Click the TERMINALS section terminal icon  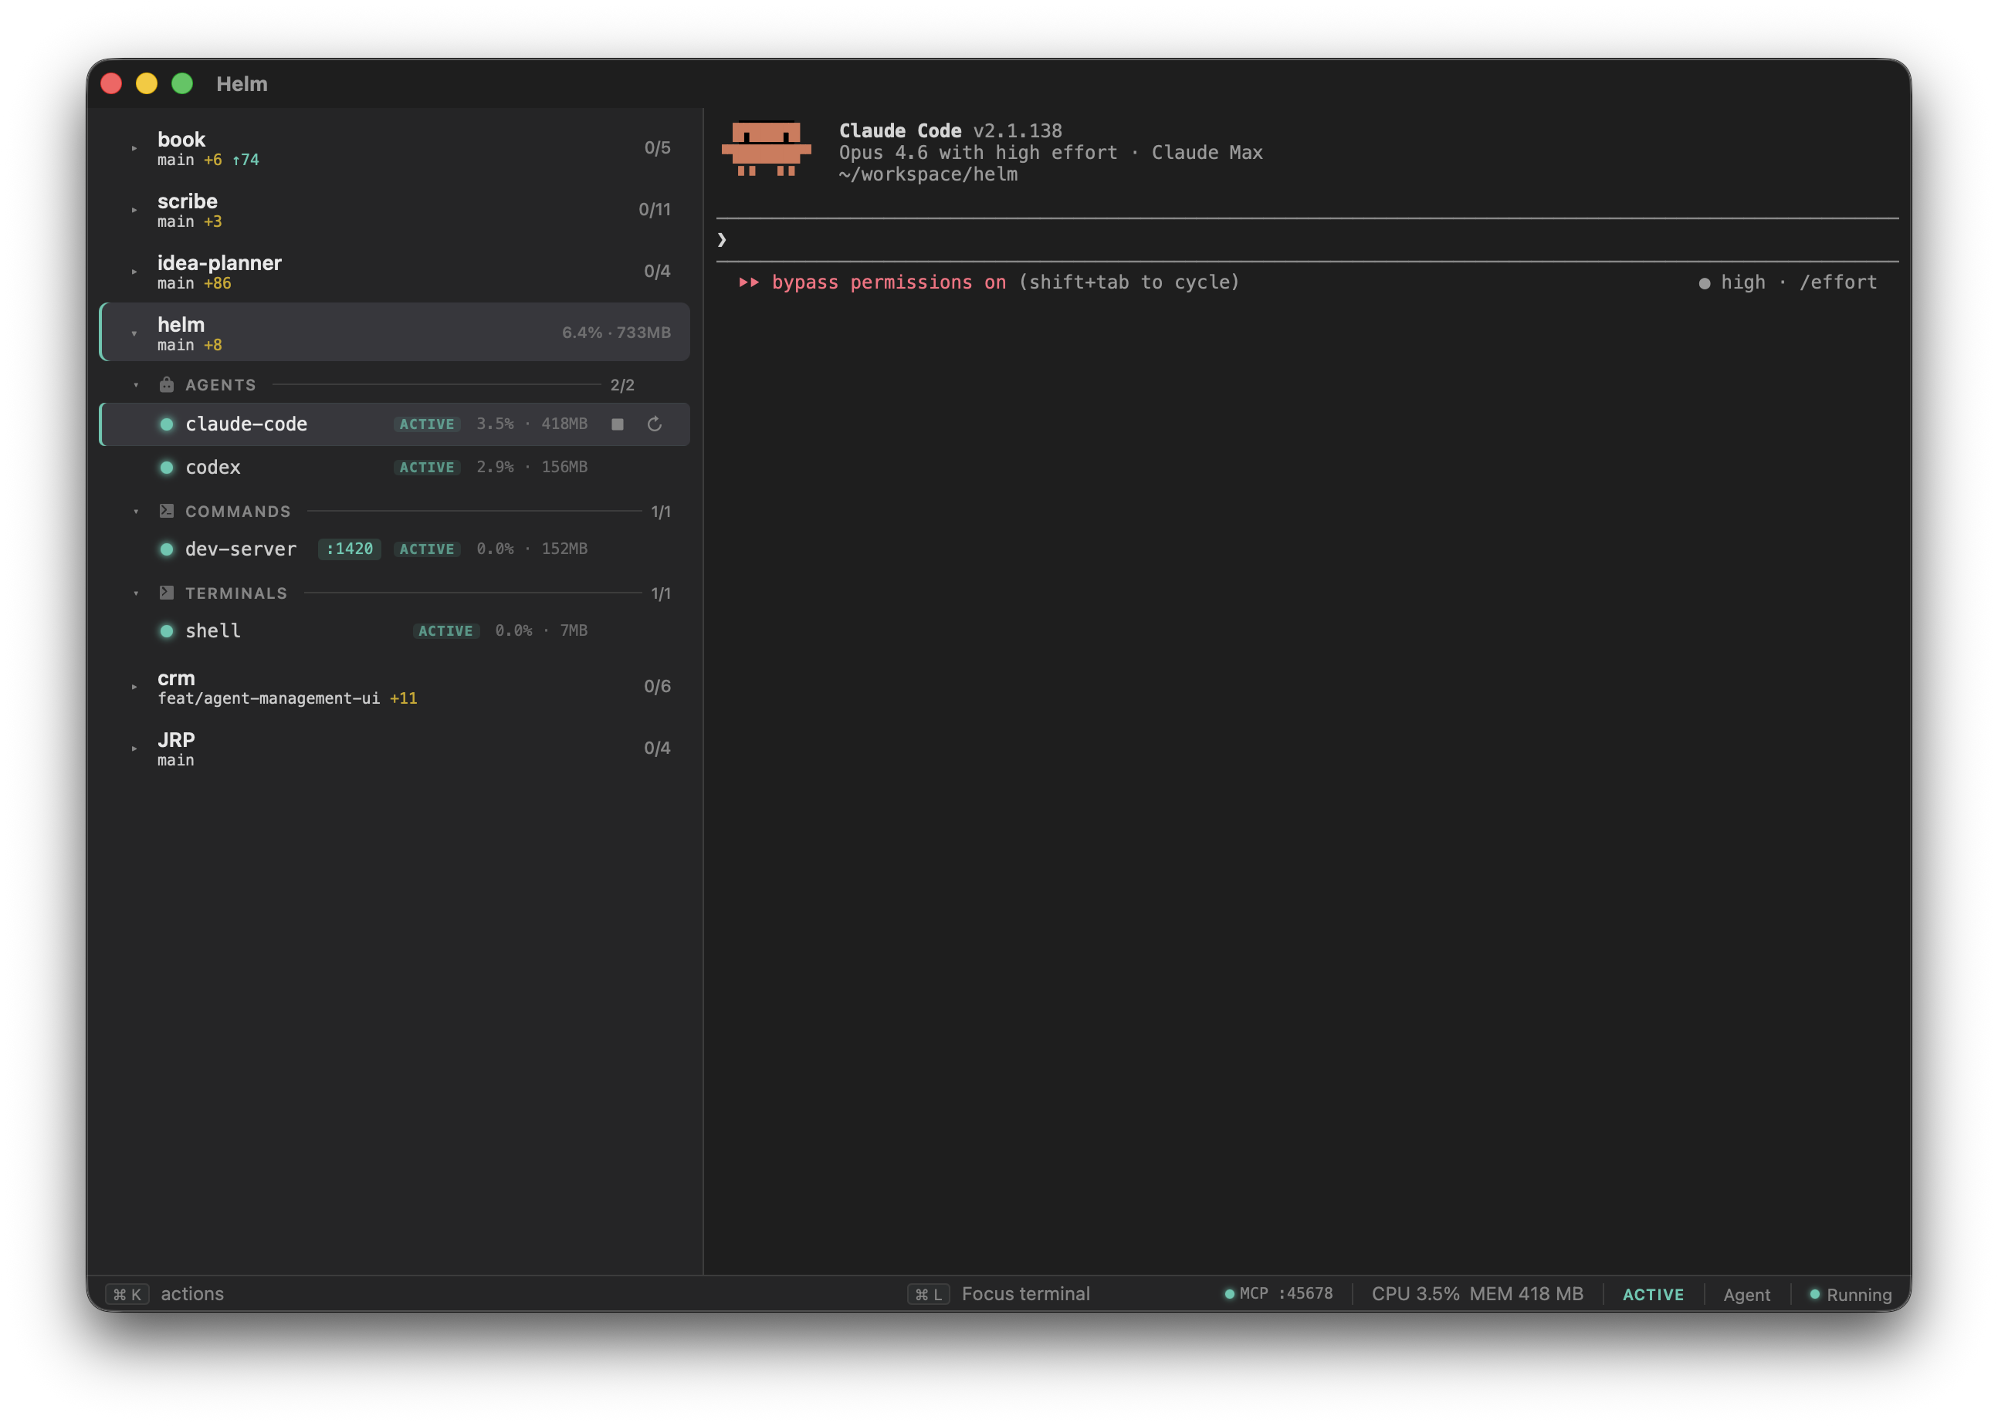166,593
